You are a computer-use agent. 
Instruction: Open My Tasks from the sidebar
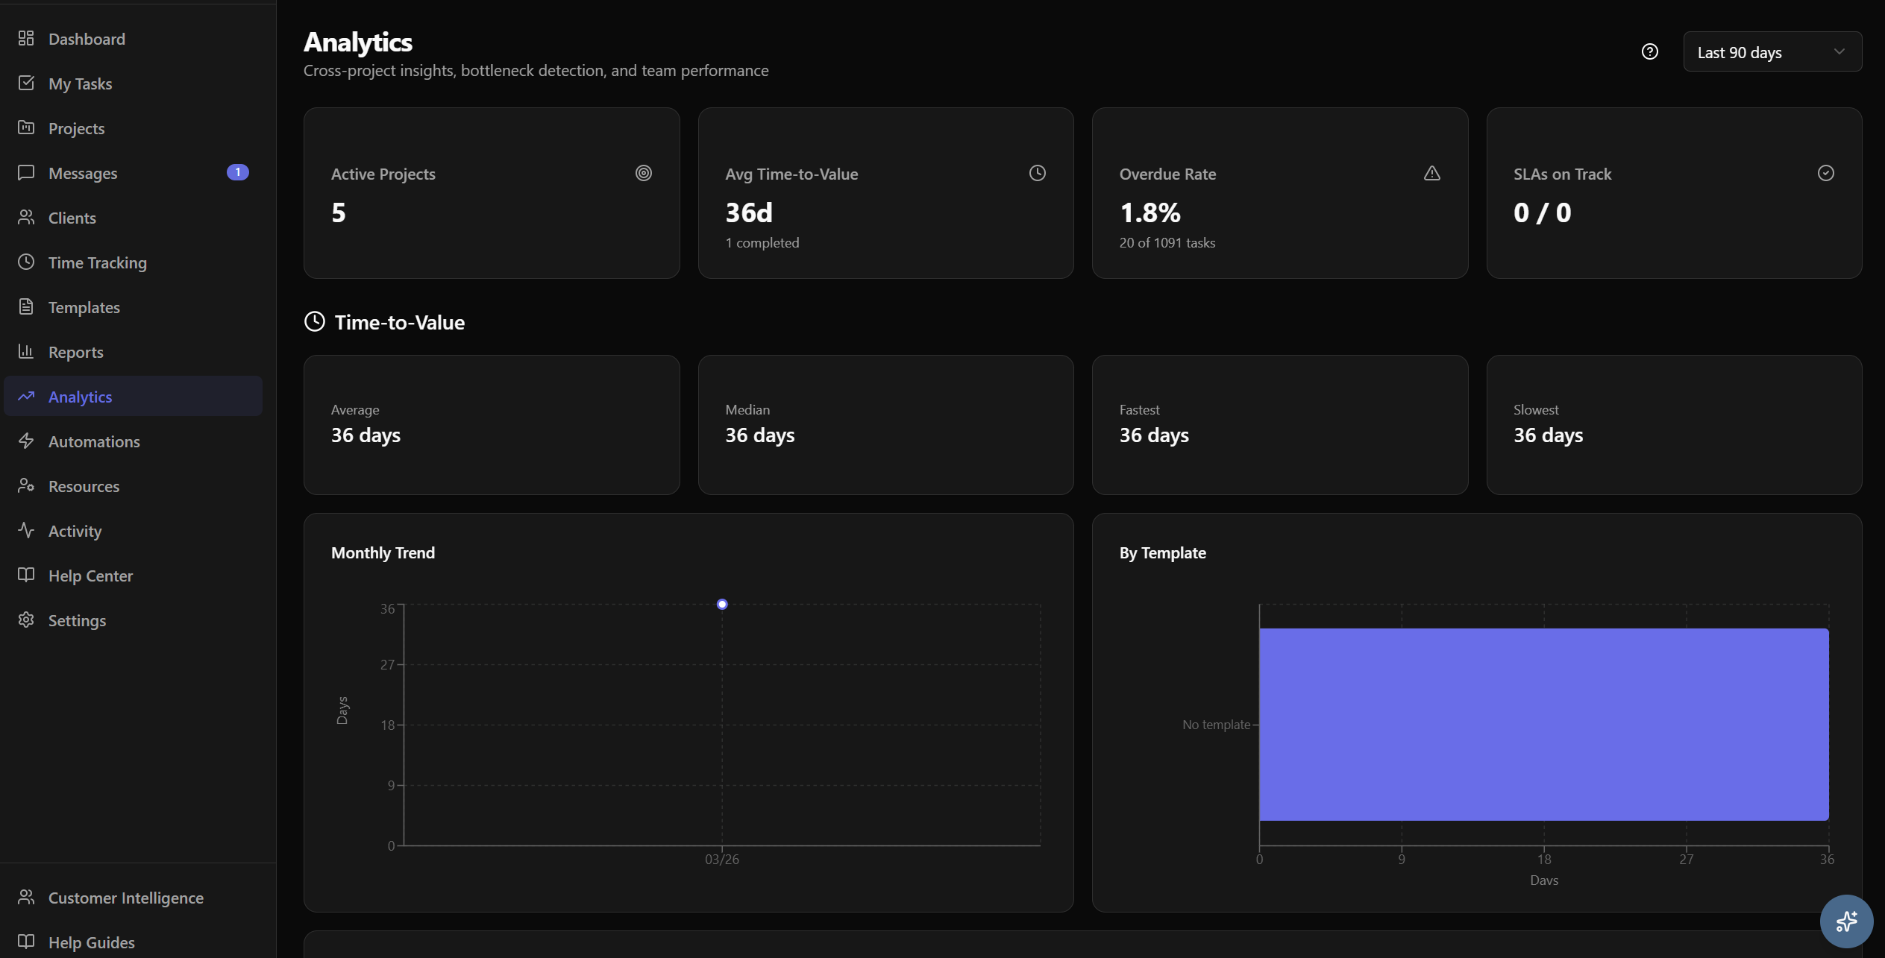tap(81, 83)
